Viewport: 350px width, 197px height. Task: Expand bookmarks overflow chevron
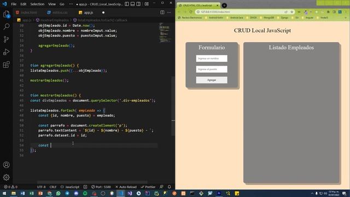[346, 18]
